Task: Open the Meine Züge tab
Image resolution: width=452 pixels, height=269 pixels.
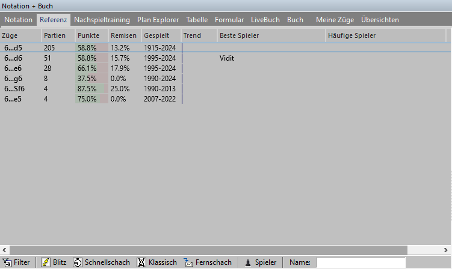Action: pyautogui.click(x=335, y=20)
